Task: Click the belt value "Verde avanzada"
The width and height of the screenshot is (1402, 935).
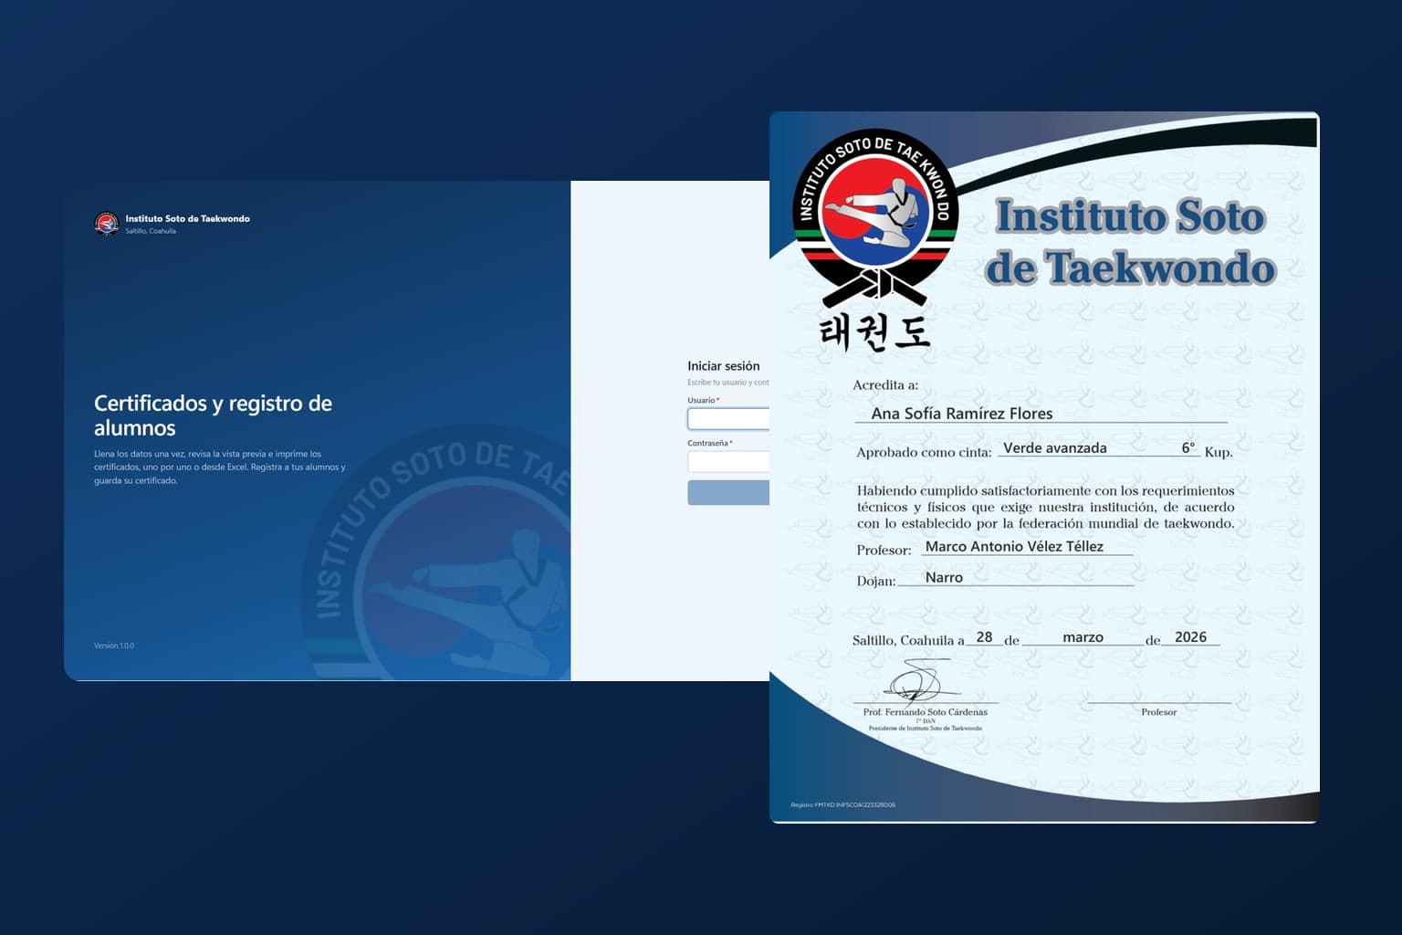Action: click(x=1055, y=448)
